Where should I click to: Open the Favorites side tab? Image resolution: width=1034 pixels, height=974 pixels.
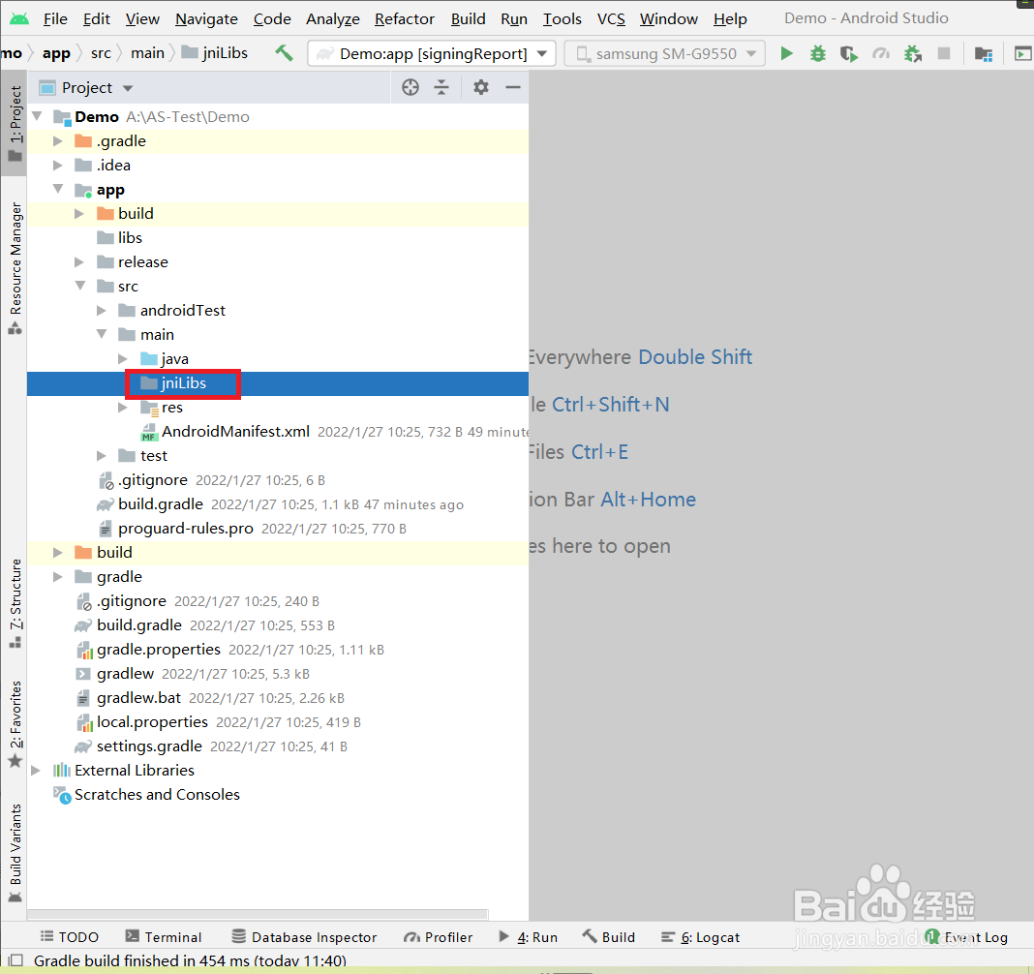coord(15,724)
